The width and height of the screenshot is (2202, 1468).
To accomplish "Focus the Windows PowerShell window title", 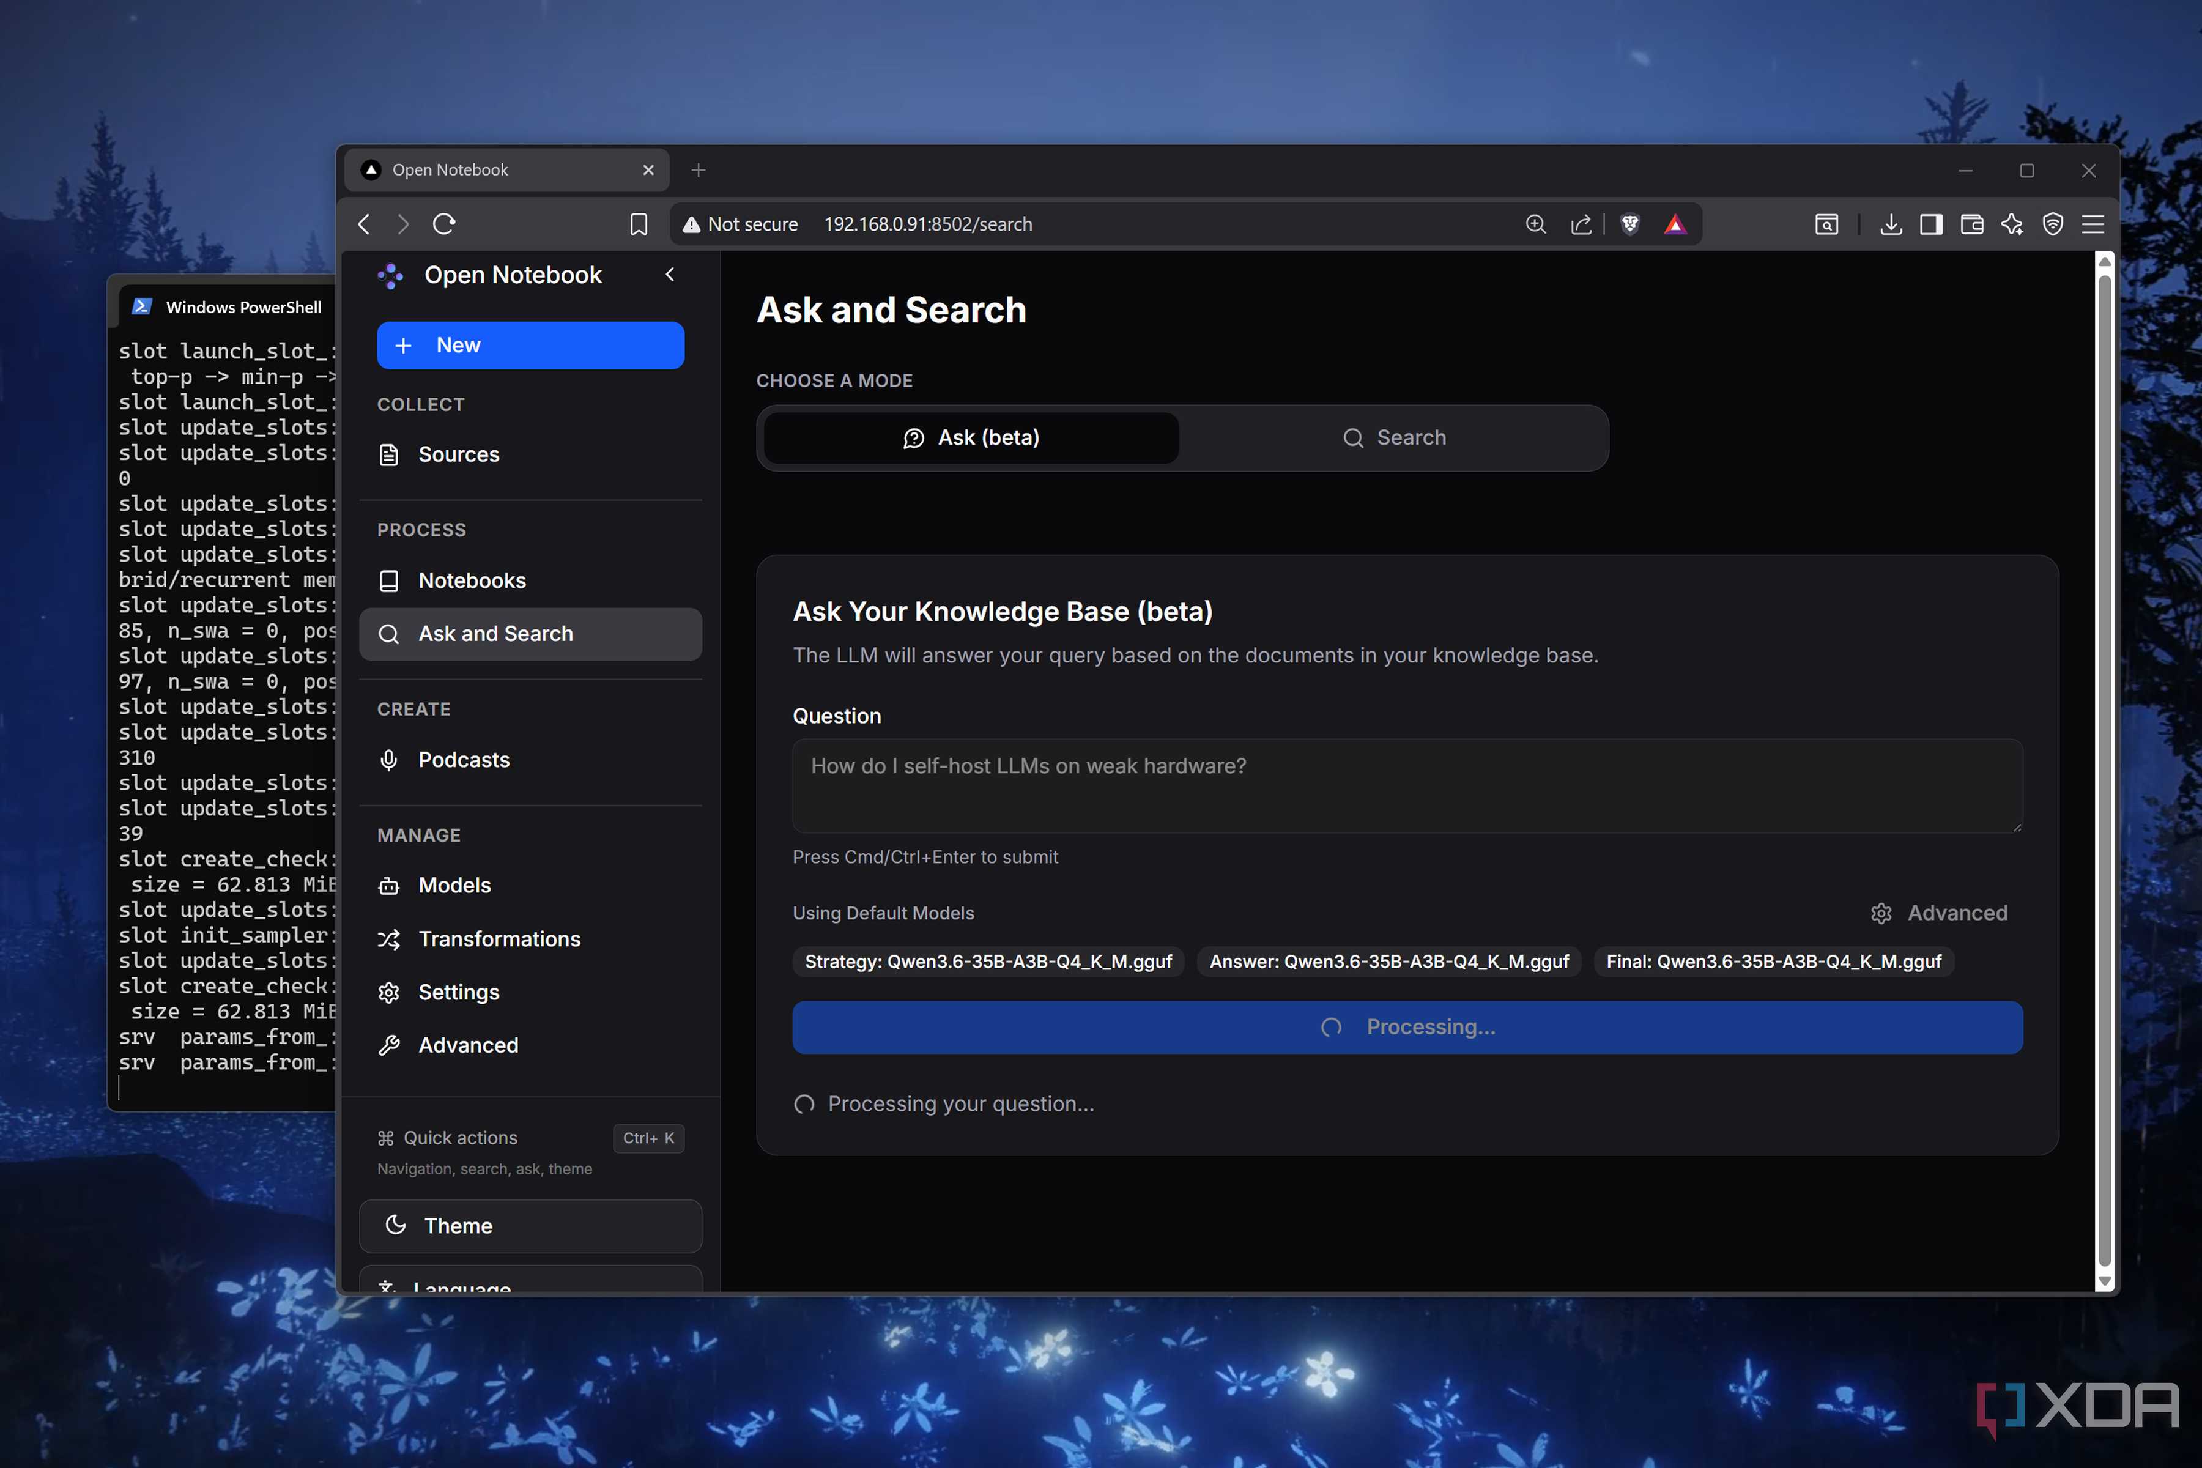I will point(243,307).
